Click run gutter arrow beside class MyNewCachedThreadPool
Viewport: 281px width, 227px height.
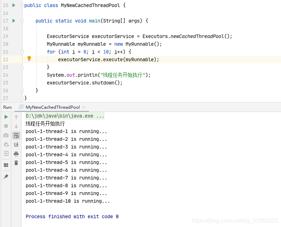pyautogui.click(x=14, y=5)
